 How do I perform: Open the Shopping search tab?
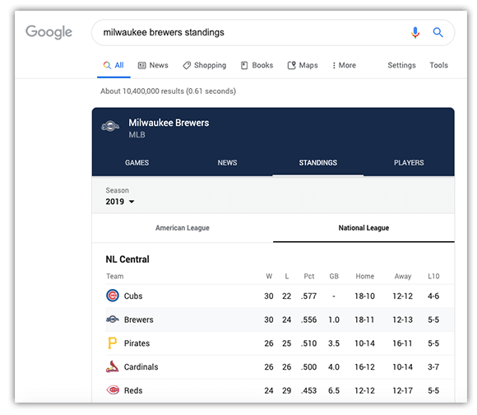click(x=205, y=65)
